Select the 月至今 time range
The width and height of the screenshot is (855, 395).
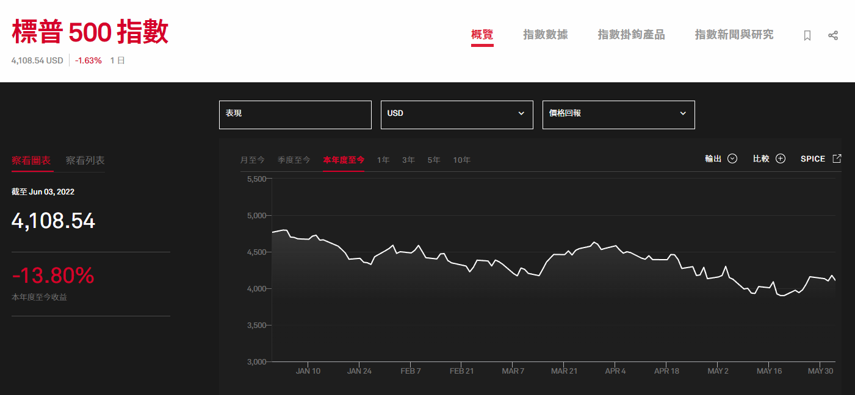click(x=252, y=160)
